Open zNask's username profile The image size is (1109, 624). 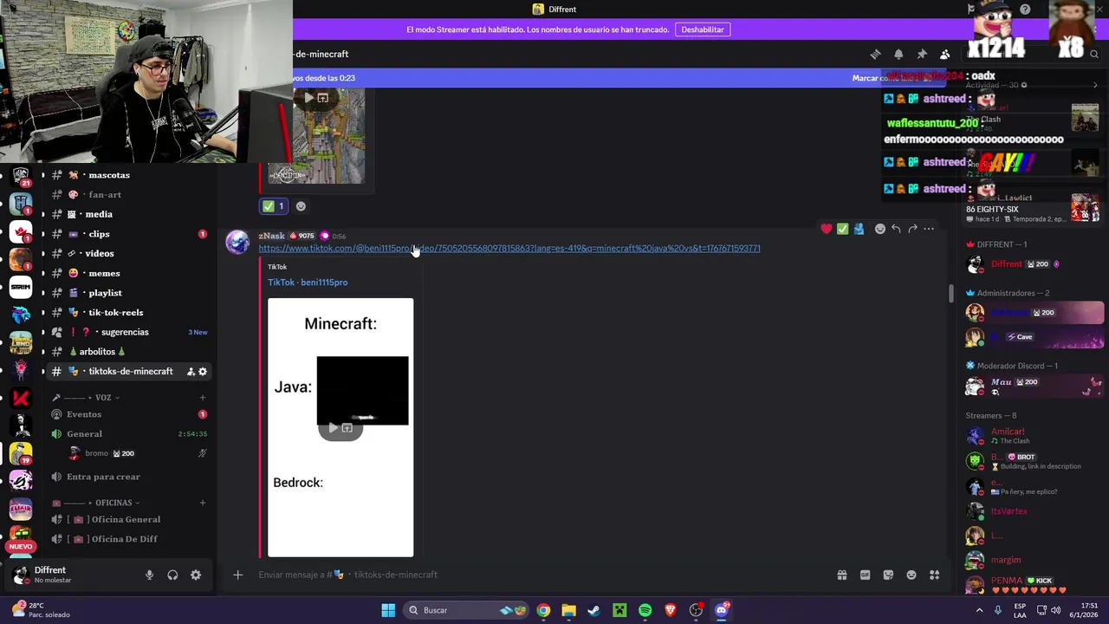(271, 236)
